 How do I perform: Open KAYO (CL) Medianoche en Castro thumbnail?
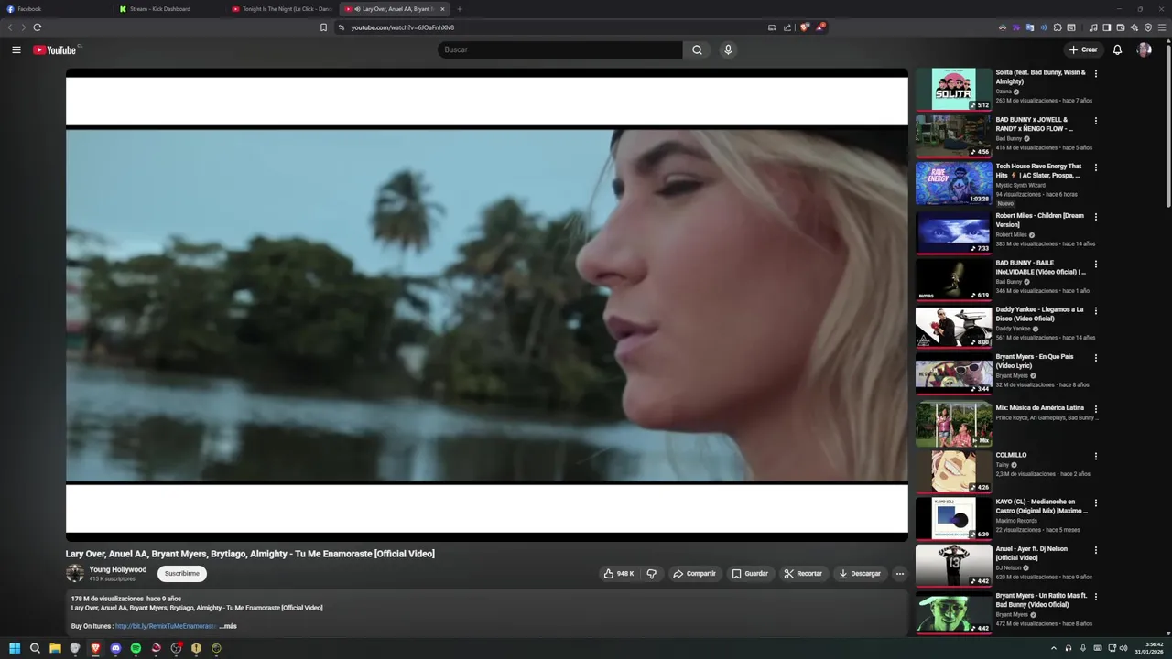pos(953,518)
